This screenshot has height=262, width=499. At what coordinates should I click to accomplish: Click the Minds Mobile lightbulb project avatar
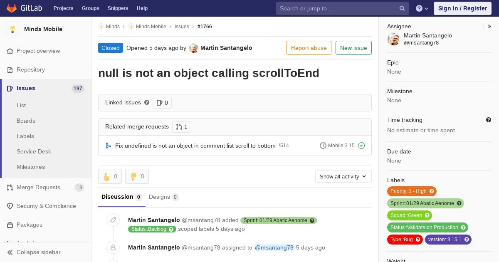click(x=12, y=29)
